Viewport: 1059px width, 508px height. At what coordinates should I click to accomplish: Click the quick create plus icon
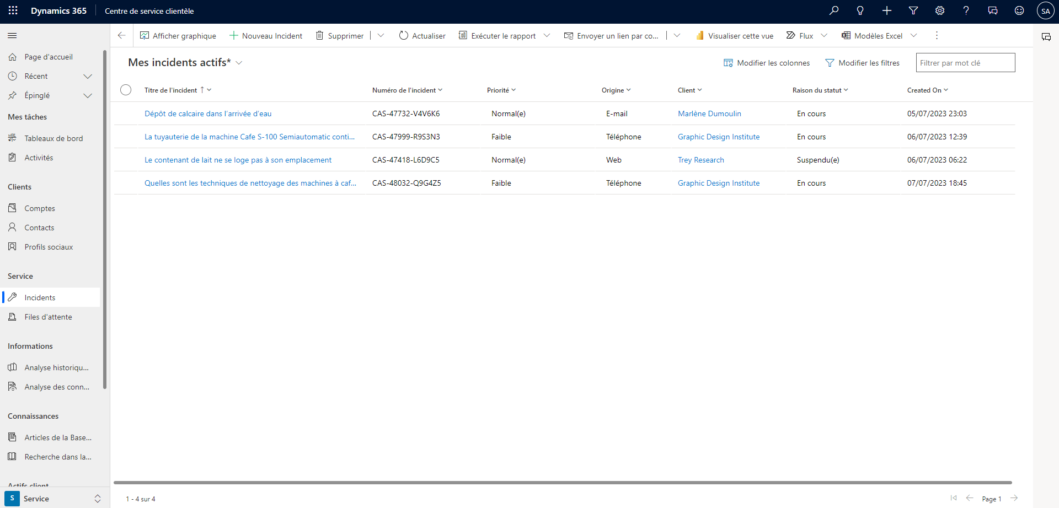(x=887, y=10)
